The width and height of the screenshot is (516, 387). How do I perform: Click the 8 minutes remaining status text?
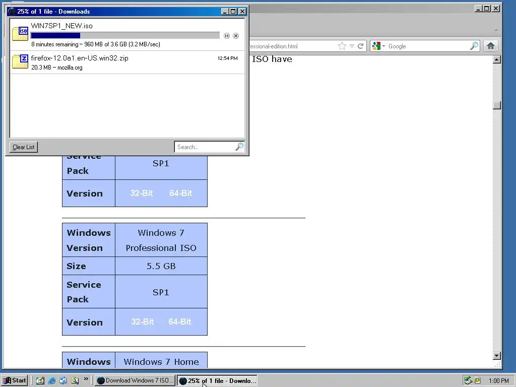pos(96,44)
